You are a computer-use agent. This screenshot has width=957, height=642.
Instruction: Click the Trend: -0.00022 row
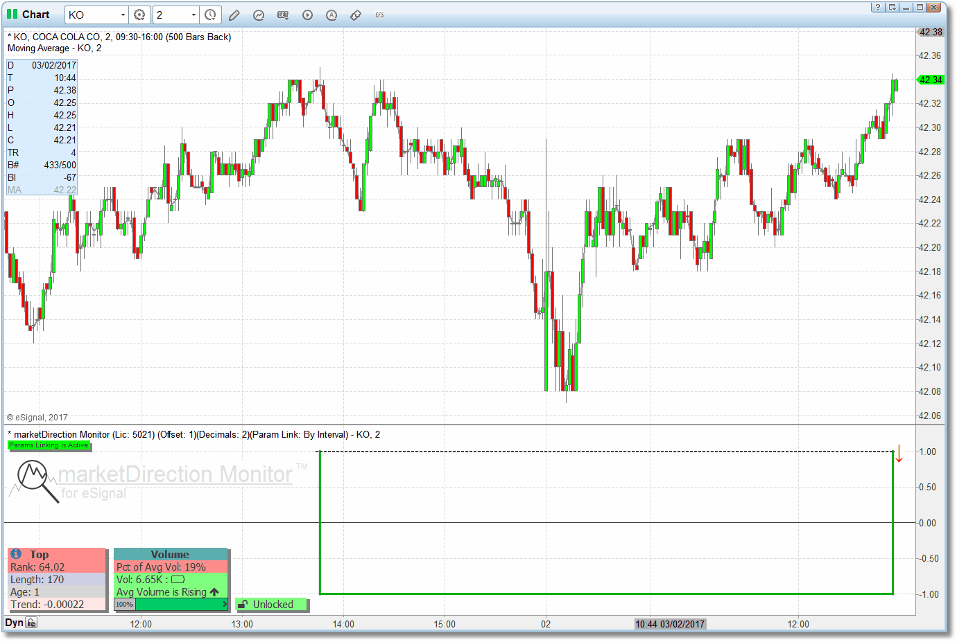pos(57,605)
